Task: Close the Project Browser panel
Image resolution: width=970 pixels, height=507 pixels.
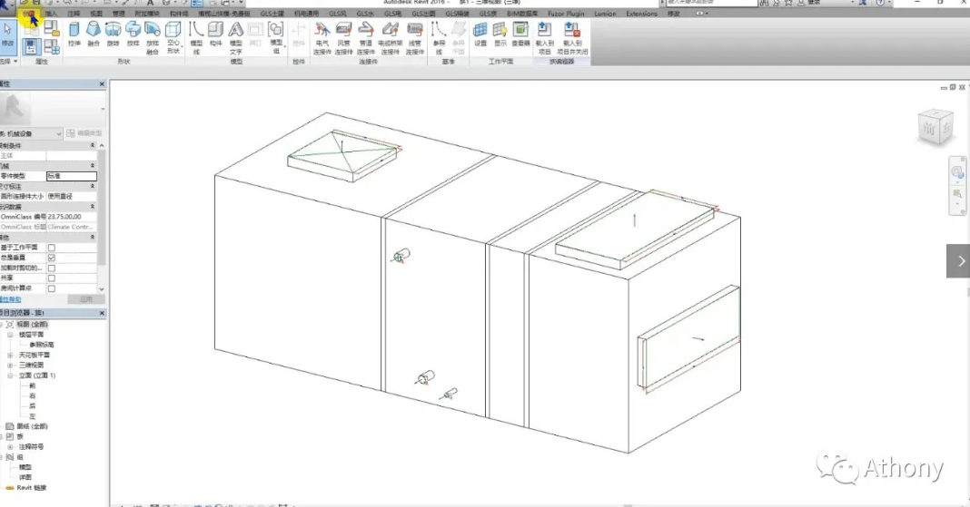Action: tap(102, 313)
